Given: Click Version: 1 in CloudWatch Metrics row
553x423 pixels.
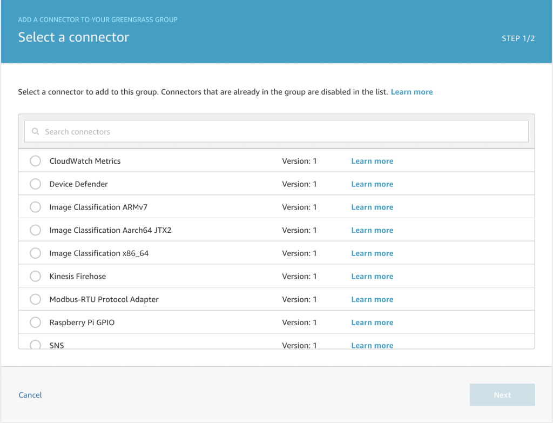Looking at the screenshot, I should 299,161.
